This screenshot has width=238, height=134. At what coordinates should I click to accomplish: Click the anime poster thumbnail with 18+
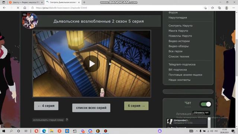click(30, 20)
